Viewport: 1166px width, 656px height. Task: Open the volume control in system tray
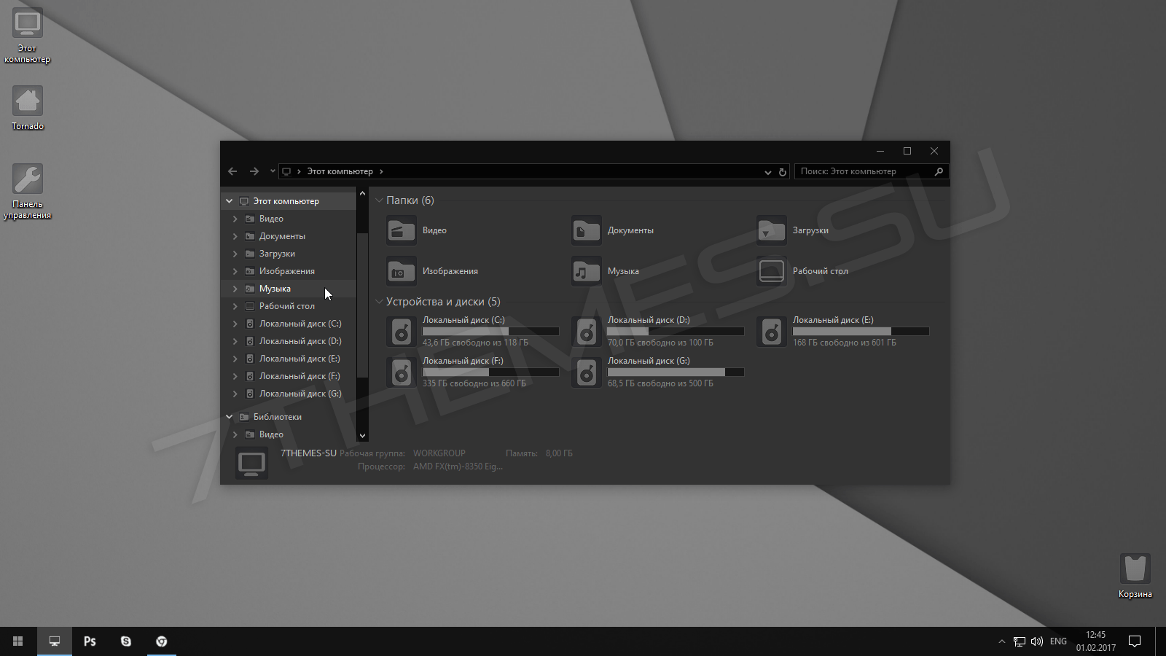pos(1037,641)
